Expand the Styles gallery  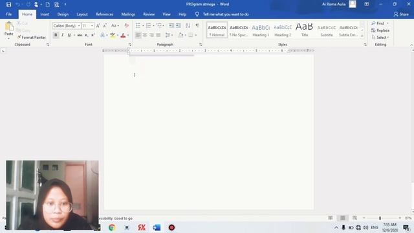click(x=362, y=36)
